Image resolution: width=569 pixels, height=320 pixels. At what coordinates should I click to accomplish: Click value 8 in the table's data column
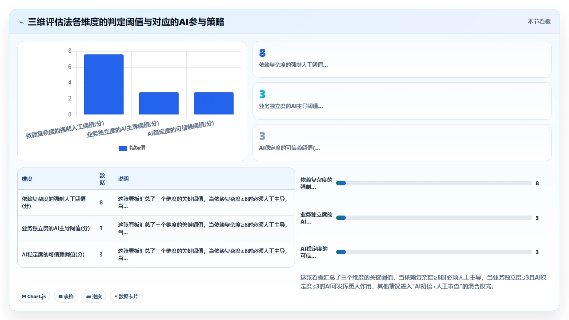pyautogui.click(x=101, y=203)
